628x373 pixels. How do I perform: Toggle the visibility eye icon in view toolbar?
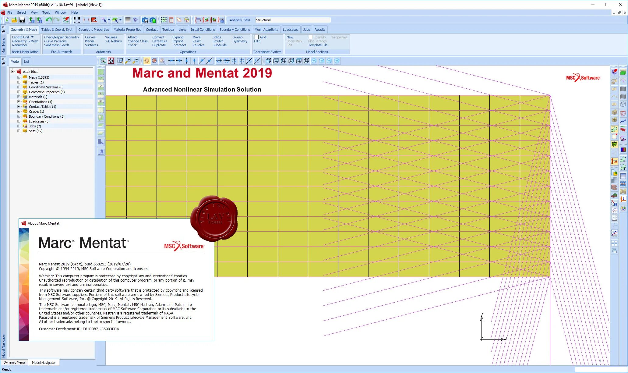(x=103, y=61)
